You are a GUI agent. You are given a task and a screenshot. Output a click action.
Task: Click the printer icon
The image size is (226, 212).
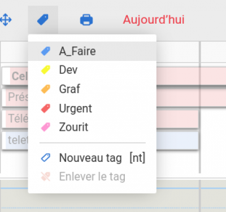pyautogui.click(x=86, y=20)
